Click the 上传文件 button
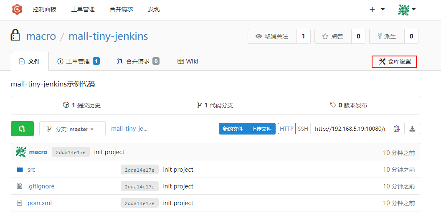Screen dimensions: 441x221 [261, 129]
